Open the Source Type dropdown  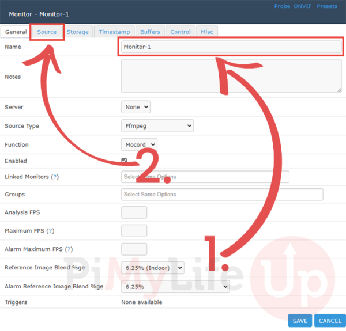point(157,125)
